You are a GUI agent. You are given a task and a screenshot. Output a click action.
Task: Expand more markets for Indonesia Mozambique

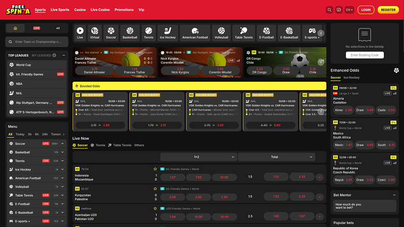pos(320,177)
